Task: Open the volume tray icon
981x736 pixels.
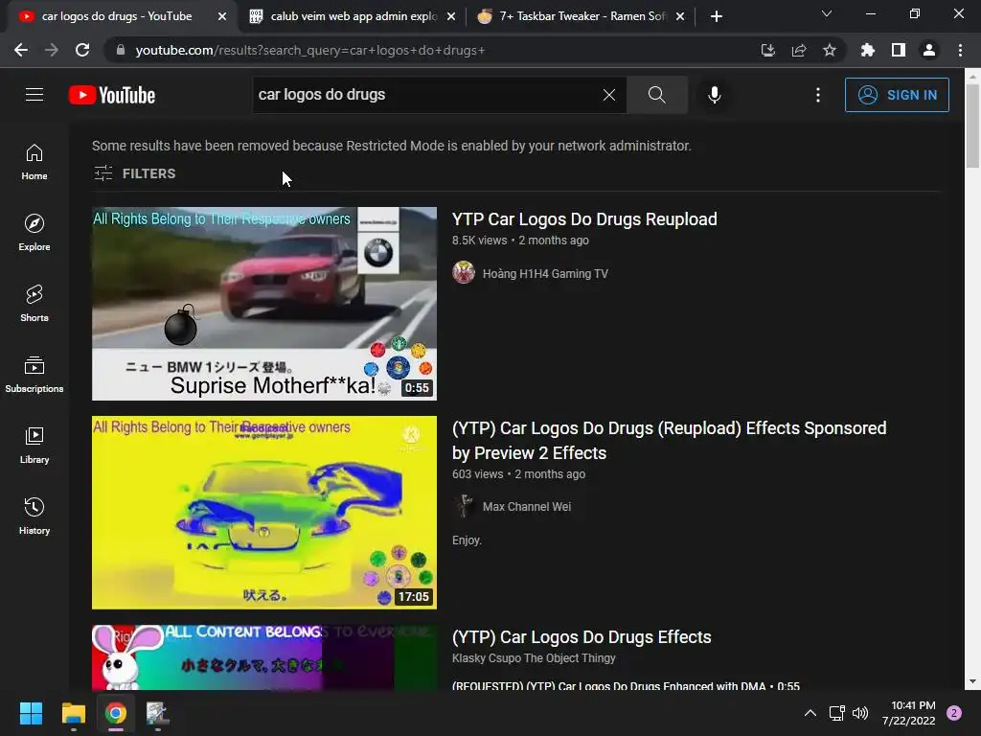Action: click(861, 713)
